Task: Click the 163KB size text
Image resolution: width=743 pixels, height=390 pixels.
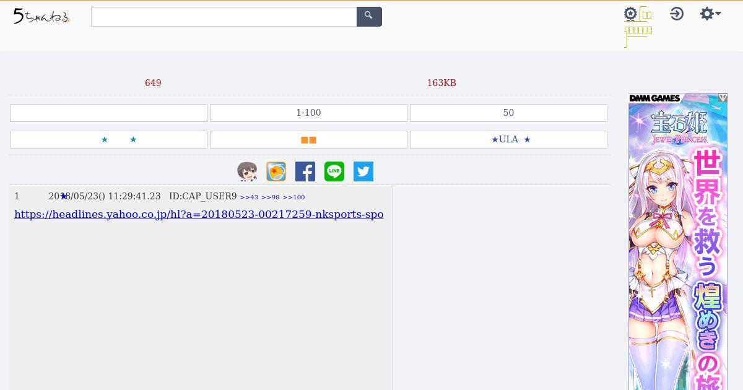Action: pyautogui.click(x=441, y=83)
